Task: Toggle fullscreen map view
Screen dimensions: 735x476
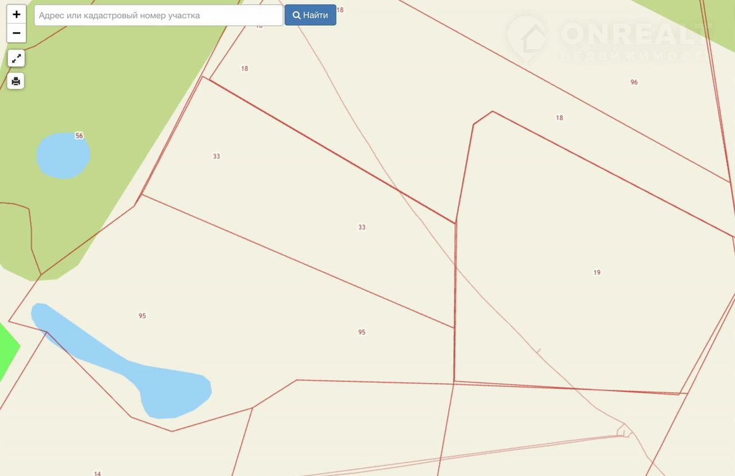Action: tap(16, 58)
